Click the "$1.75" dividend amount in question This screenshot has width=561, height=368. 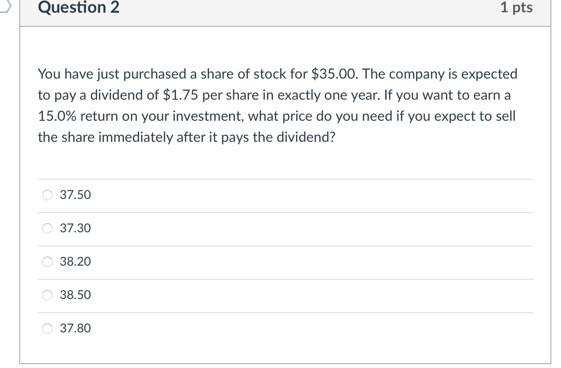coord(180,95)
